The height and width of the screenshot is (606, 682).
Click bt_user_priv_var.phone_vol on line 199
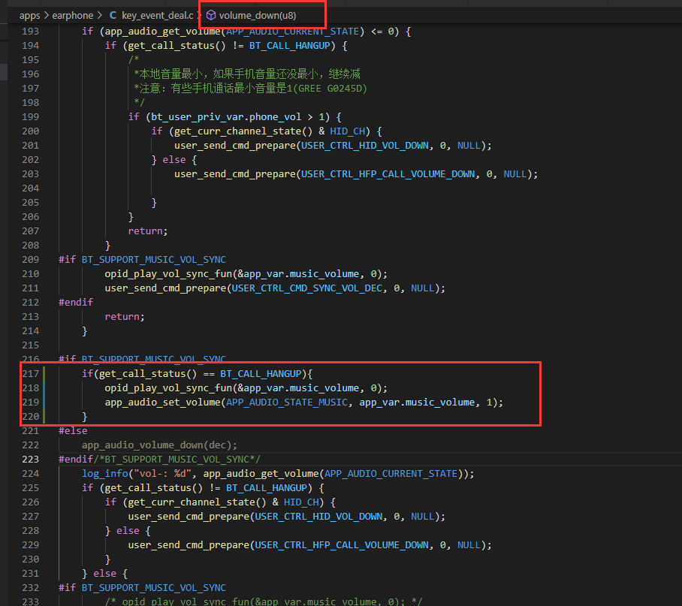tap(226, 117)
